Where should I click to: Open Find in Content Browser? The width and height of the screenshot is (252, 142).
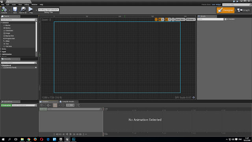coord(23,10)
